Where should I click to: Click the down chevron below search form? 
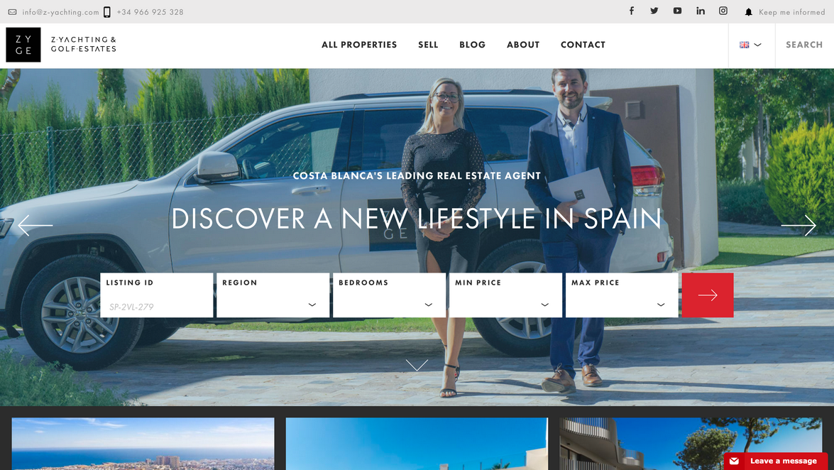(417, 365)
